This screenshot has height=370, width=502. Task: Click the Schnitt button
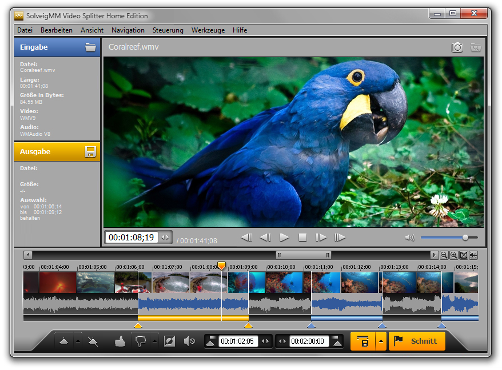pyautogui.click(x=417, y=341)
